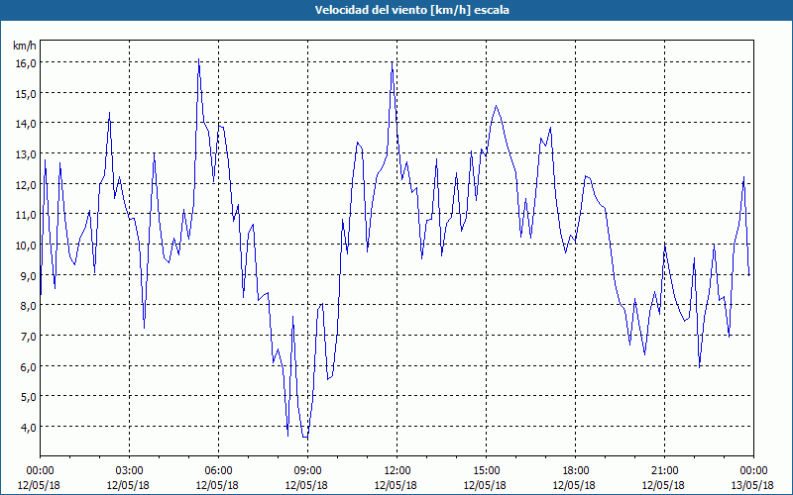Image resolution: width=793 pixels, height=495 pixels.
Task: Click the 12:00 time axis label
Action: pos(397,471)
